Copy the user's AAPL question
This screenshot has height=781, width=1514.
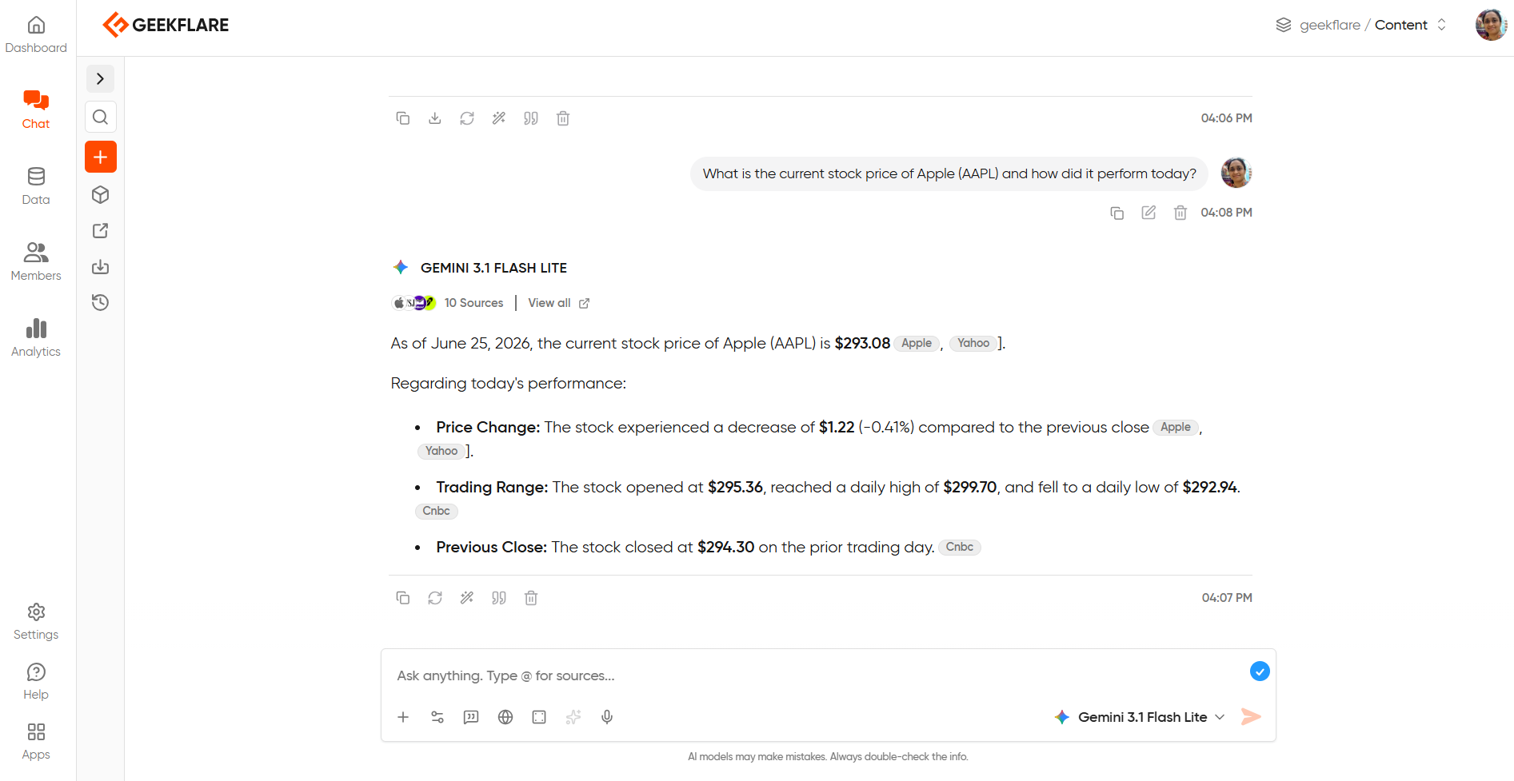(1117, 213)
